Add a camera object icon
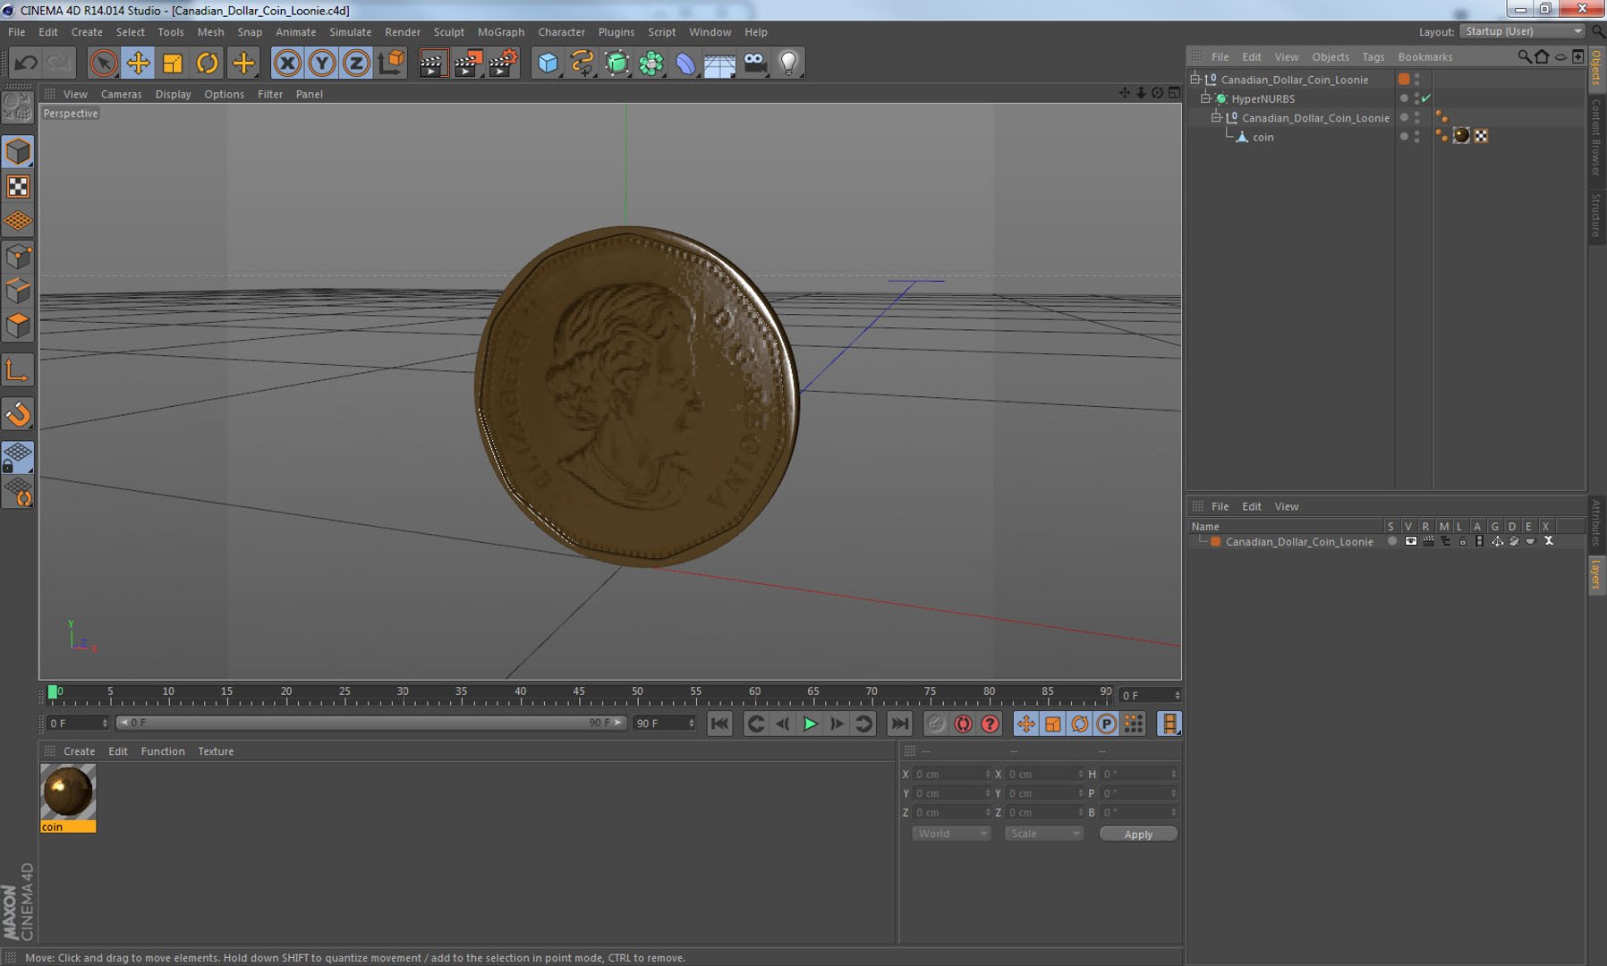The height and width of the screenshot is (966, 1607). coord(755,63)
